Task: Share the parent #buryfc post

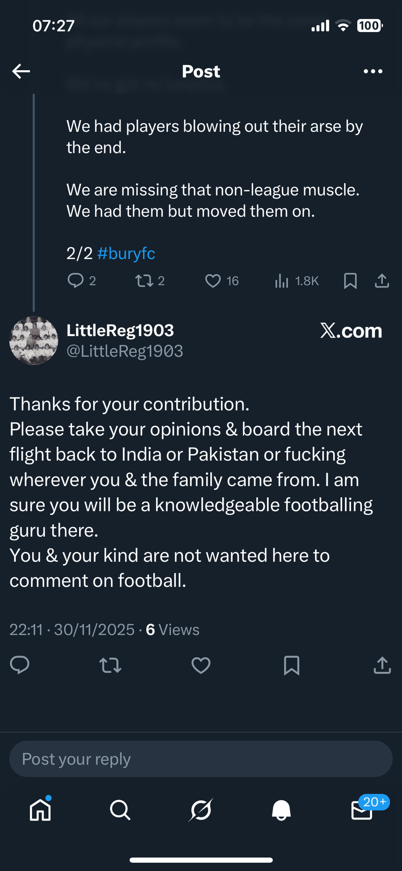Action: click(x=382, y=281)
